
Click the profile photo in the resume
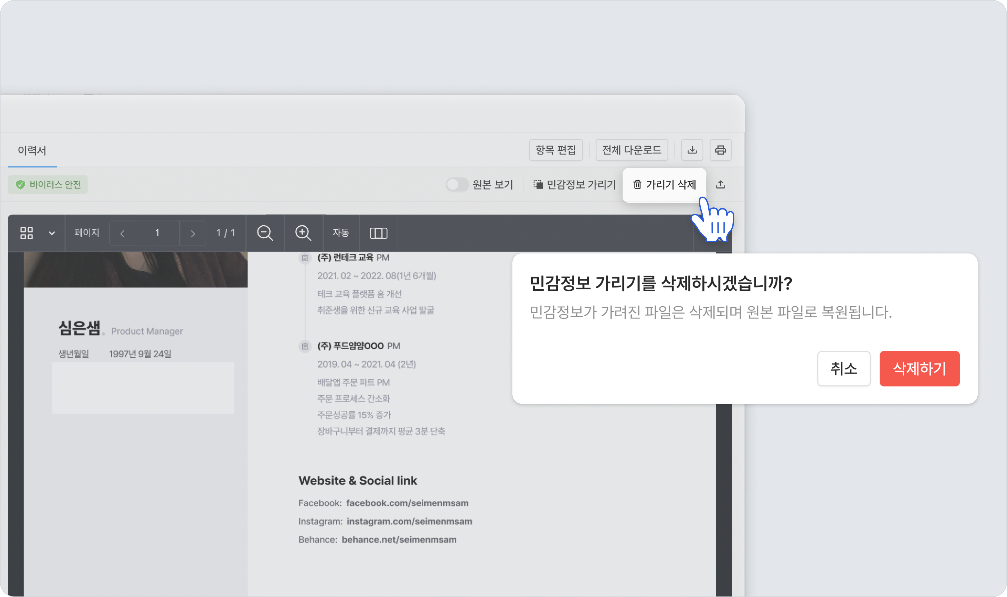point(135,269)
